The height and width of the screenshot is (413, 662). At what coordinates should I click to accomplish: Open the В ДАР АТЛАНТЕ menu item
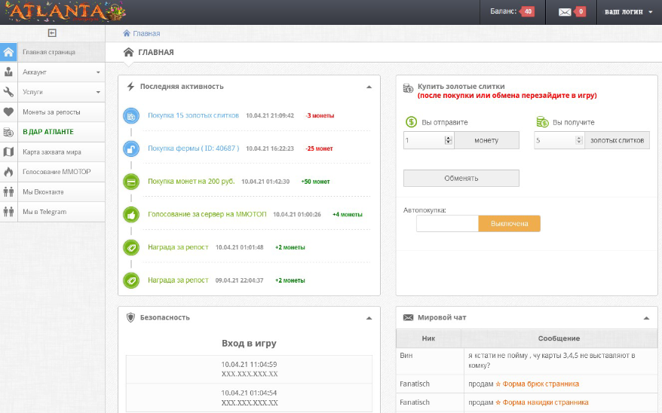click(48, 132)
